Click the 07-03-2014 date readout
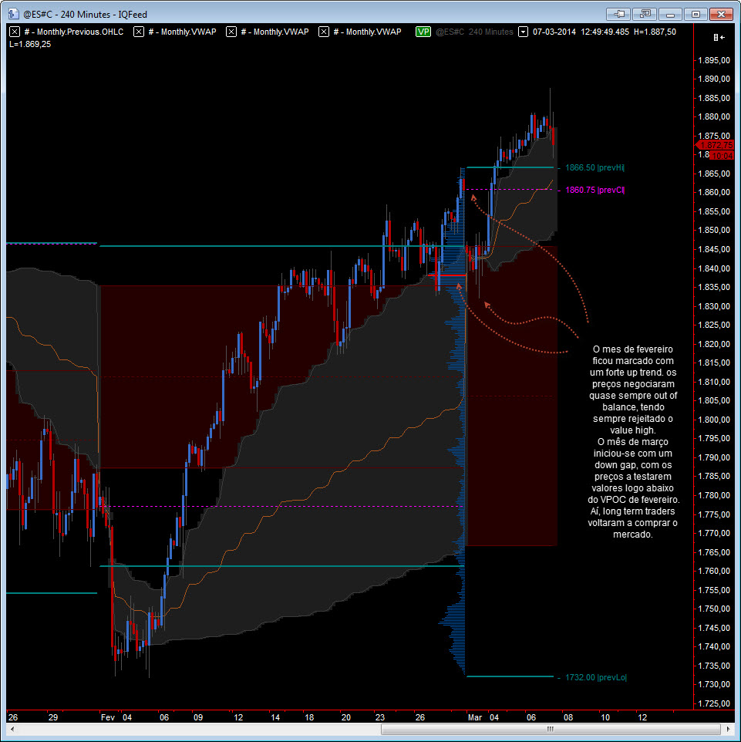 [554, 32]
